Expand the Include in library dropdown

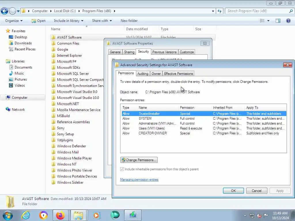[x=69, y=21]
